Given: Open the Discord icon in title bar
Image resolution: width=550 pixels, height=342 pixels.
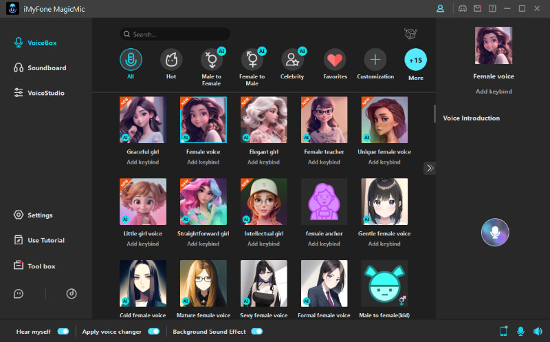Looking at the screenshot, I should tap(463, 8).
